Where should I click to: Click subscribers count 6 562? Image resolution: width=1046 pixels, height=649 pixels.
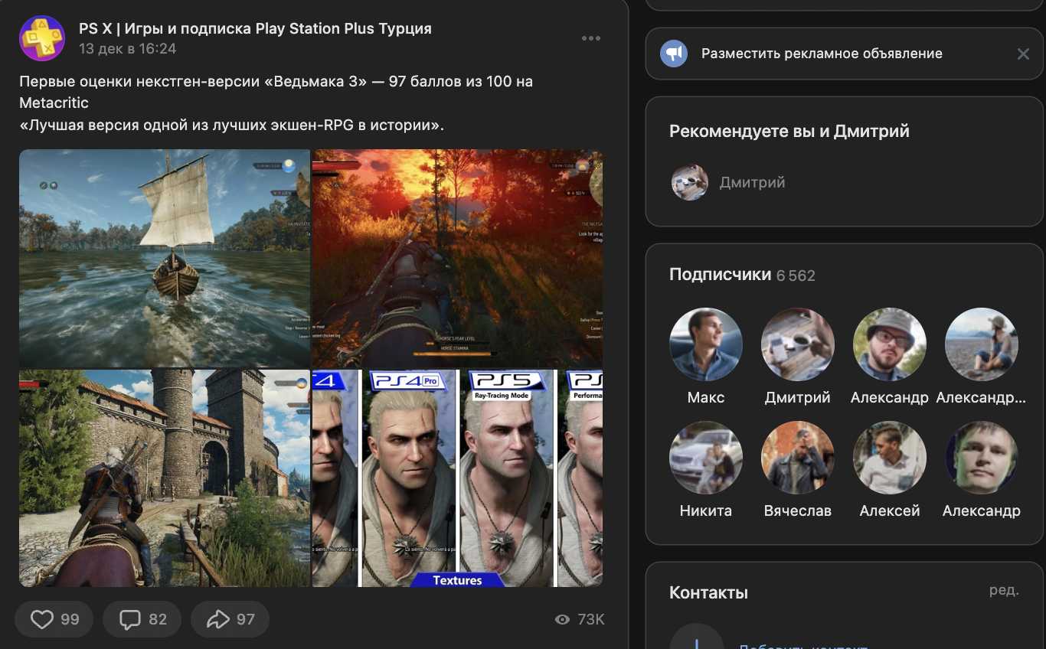pyautogui.click(x=796, y=276)
